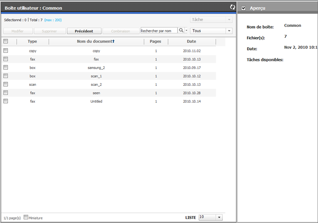Screen dimensions: 318x223
Task: Select the scan_2 document row
Action: 96,84
